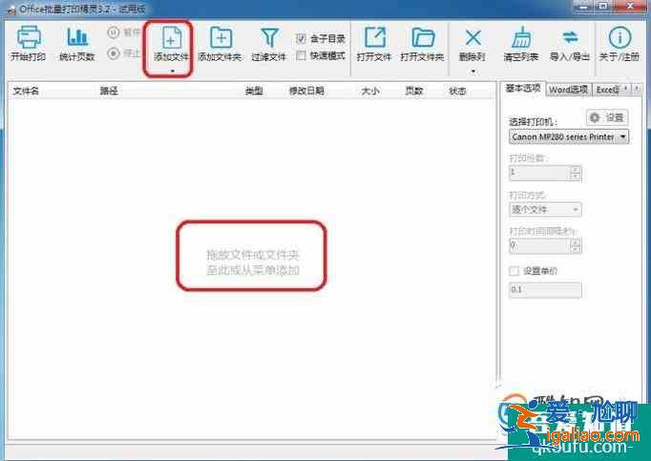This screenshot has height=461, width=651.
Task: Toggle the 设置单价 checkbox
Action: point(514,271)
